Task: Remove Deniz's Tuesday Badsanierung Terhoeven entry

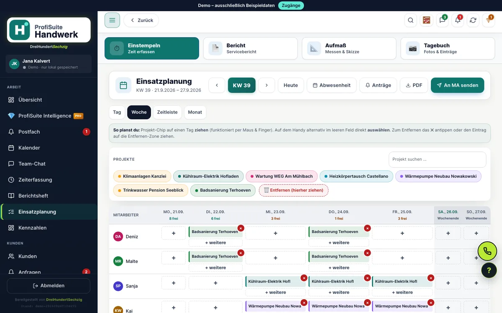Action: click(241, 228)
